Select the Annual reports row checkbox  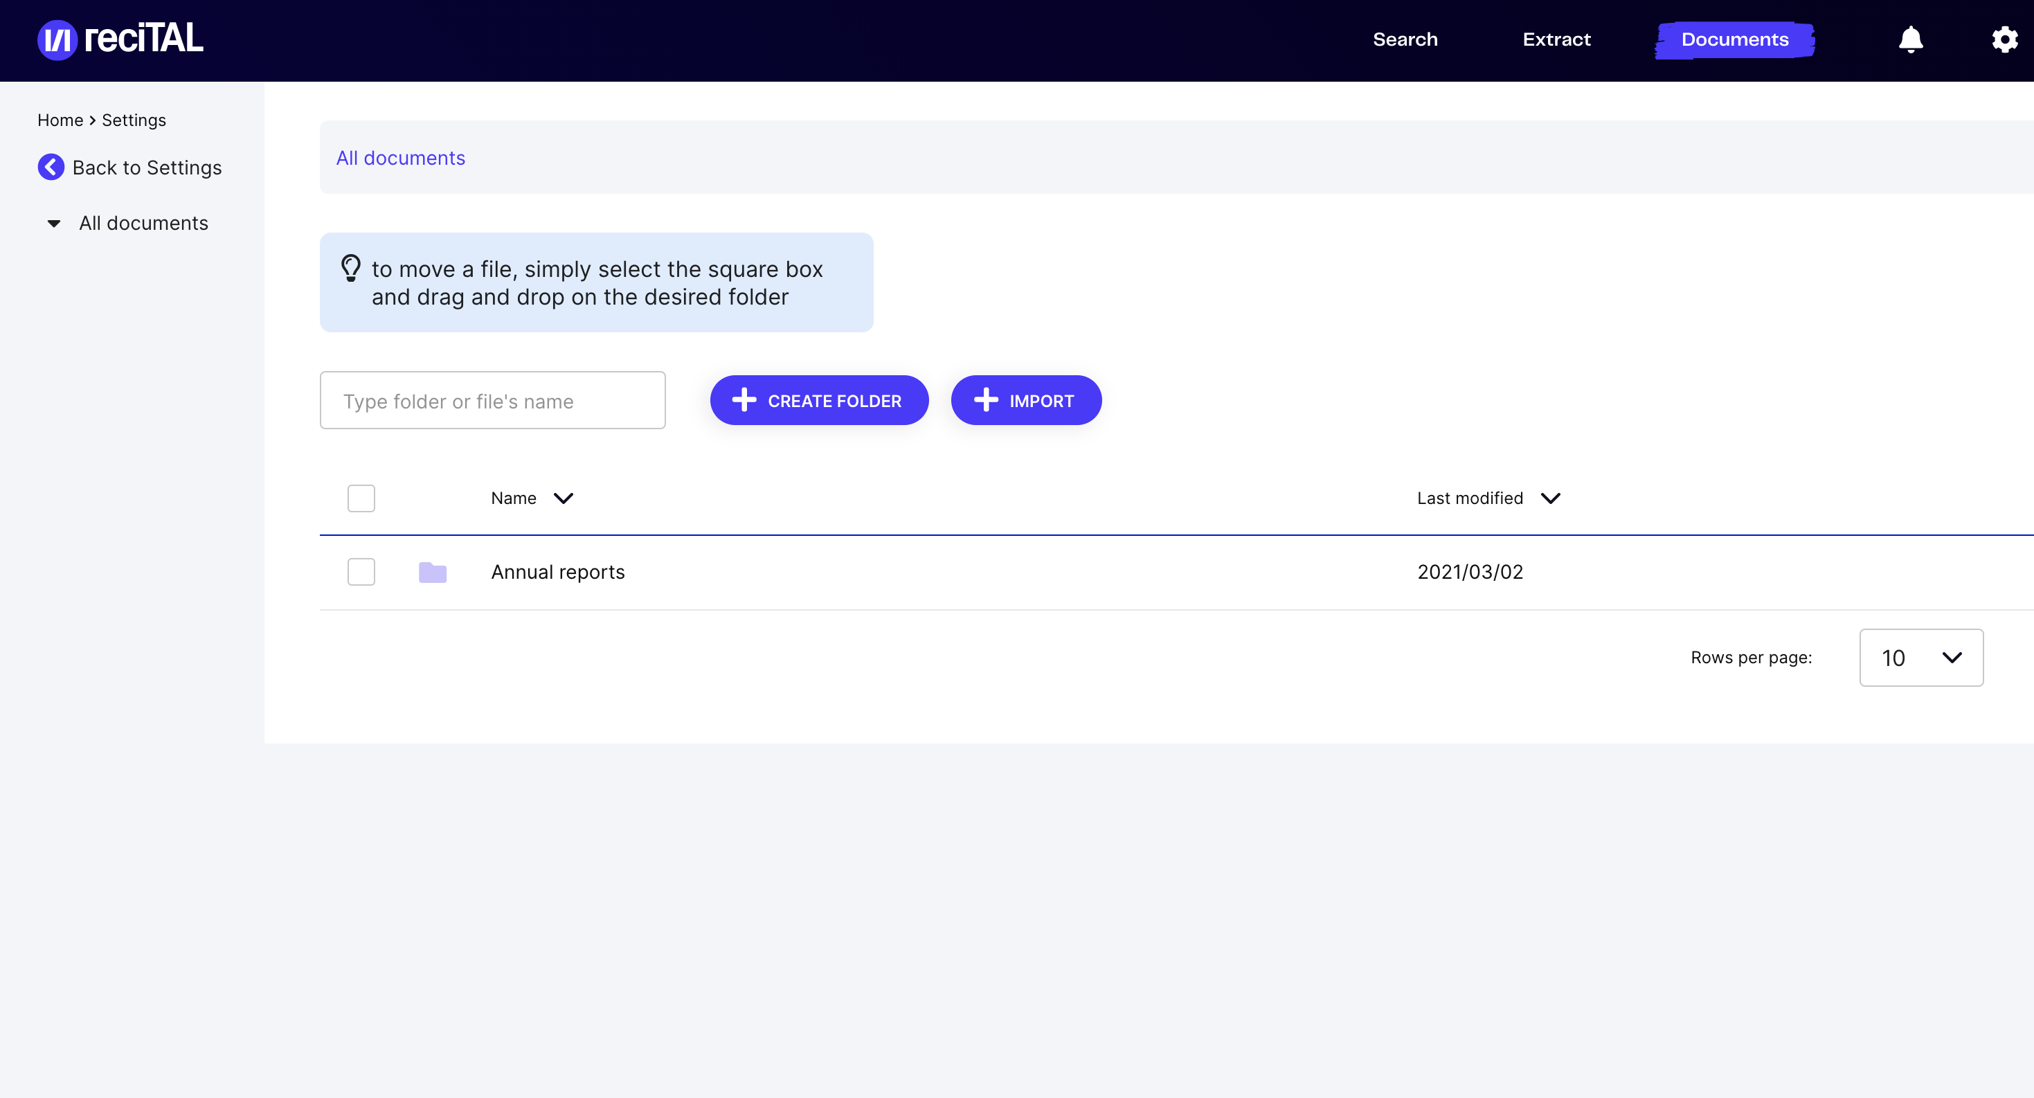361,573
